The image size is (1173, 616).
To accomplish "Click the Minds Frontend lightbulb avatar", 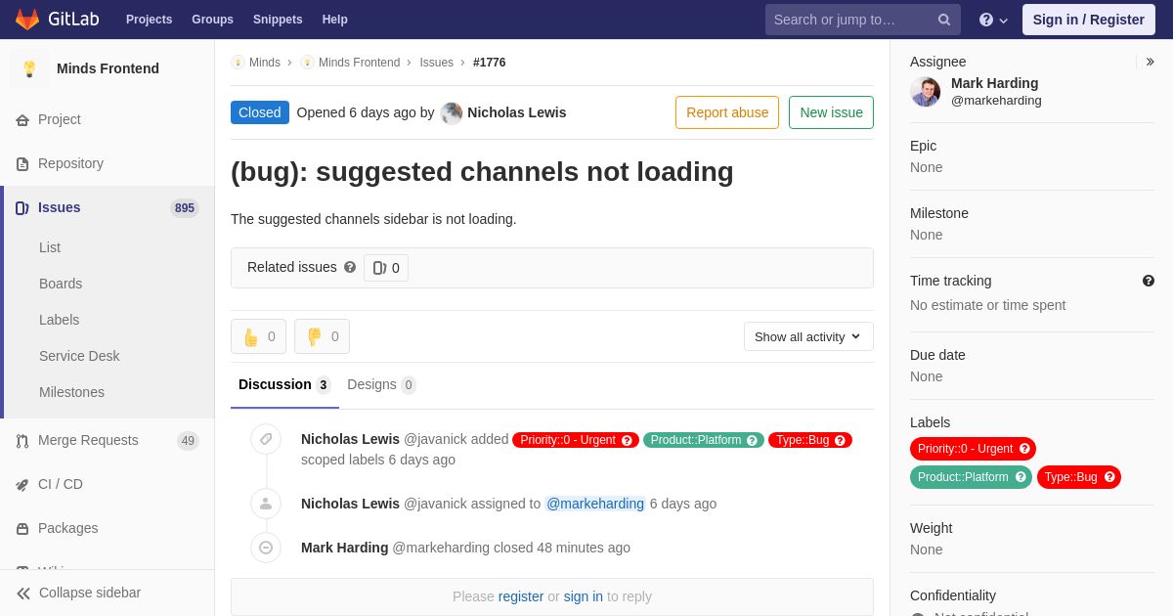I will 29,68.
